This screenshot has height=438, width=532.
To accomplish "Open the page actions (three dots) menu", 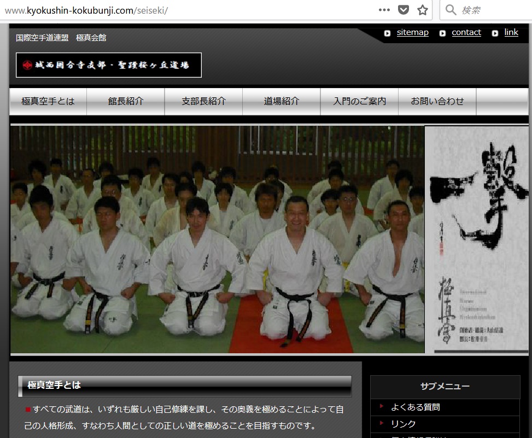I will pos(384,10).
